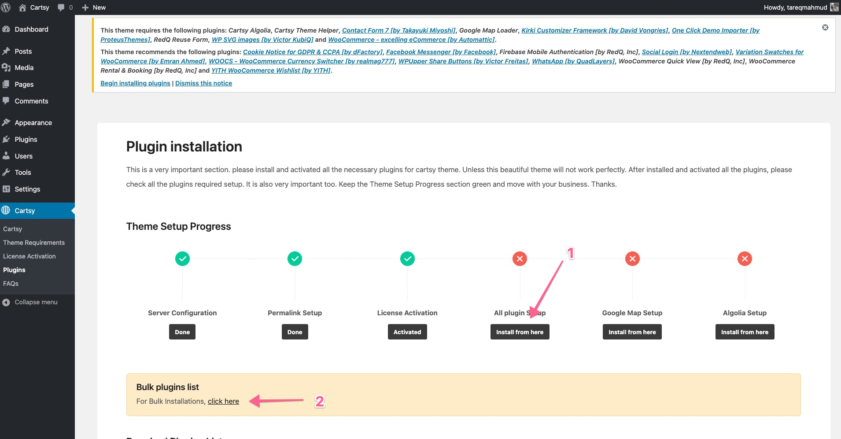
Task: Open Theme Requirements submenu item
Action: (34, 243)
